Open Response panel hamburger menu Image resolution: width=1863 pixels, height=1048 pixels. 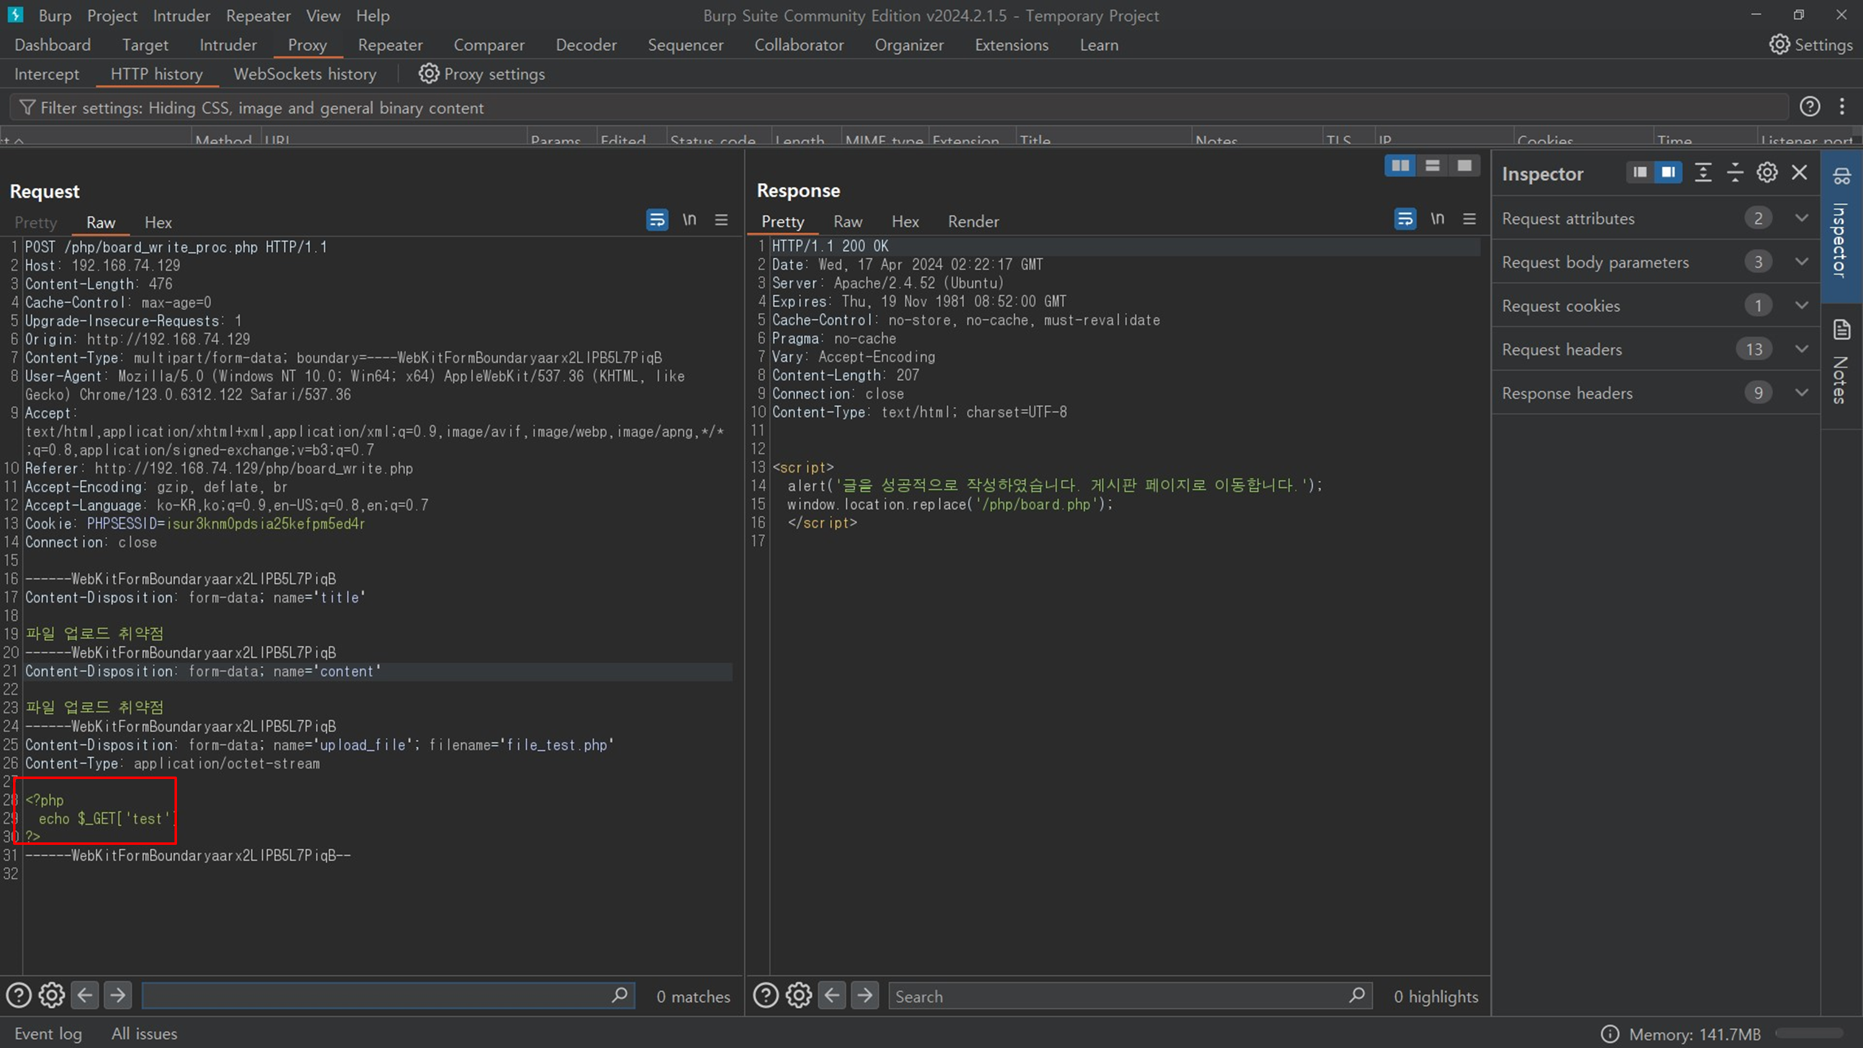(1469, 219)
